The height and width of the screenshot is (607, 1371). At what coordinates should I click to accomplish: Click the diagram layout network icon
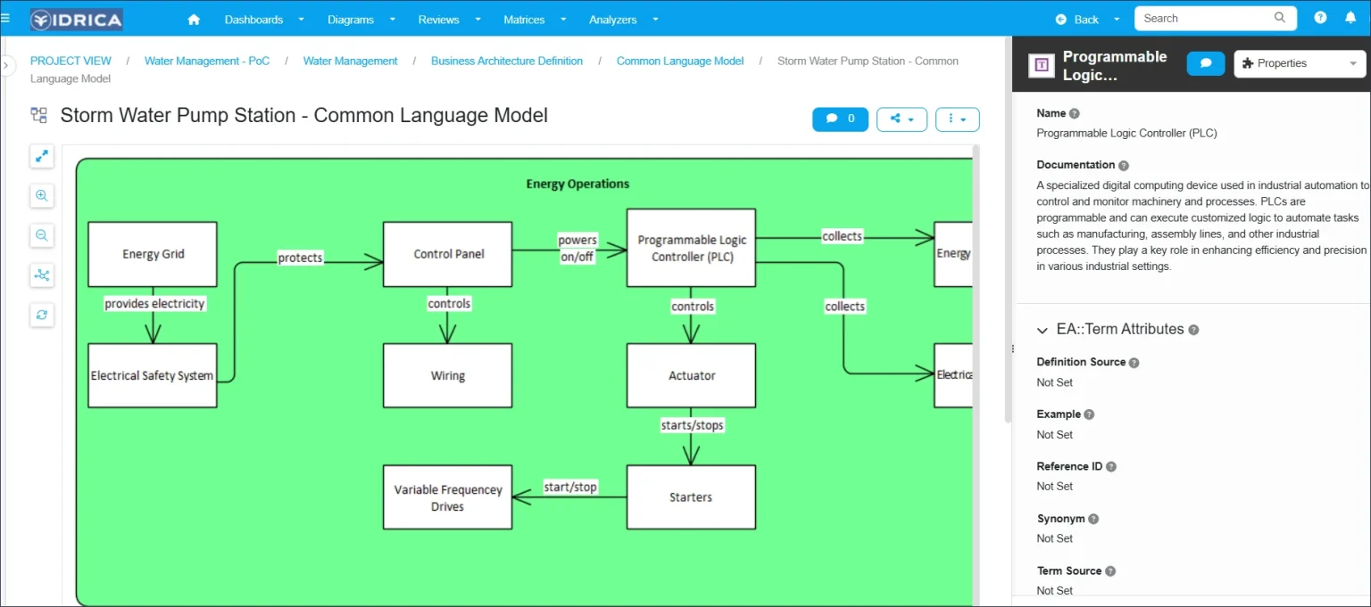[x=42, y=275]
